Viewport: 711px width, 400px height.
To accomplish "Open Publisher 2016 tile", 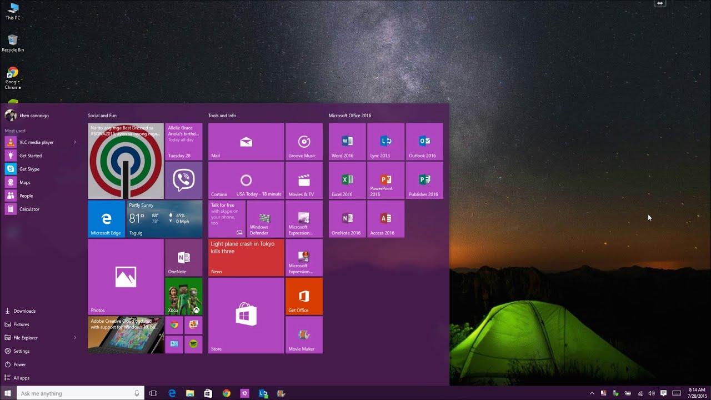I will [x=424, y=181].
